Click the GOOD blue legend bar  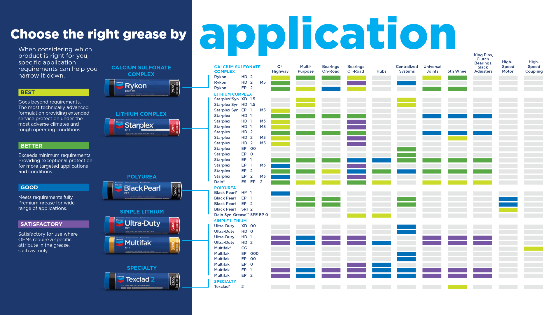click(x=54, y=187)
